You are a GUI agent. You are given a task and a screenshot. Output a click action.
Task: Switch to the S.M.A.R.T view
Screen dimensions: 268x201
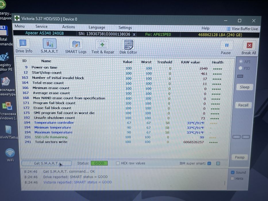(x=49, y=46)
